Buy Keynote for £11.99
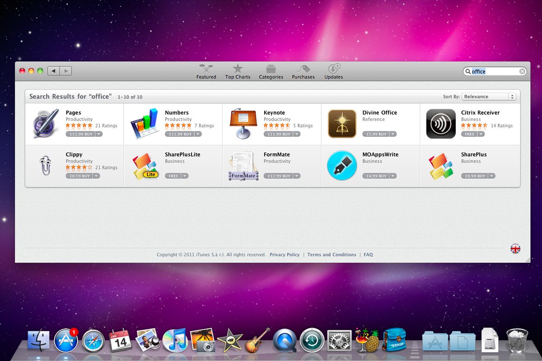The height and width of the screenshot is (361, 542). coord(278,134)
